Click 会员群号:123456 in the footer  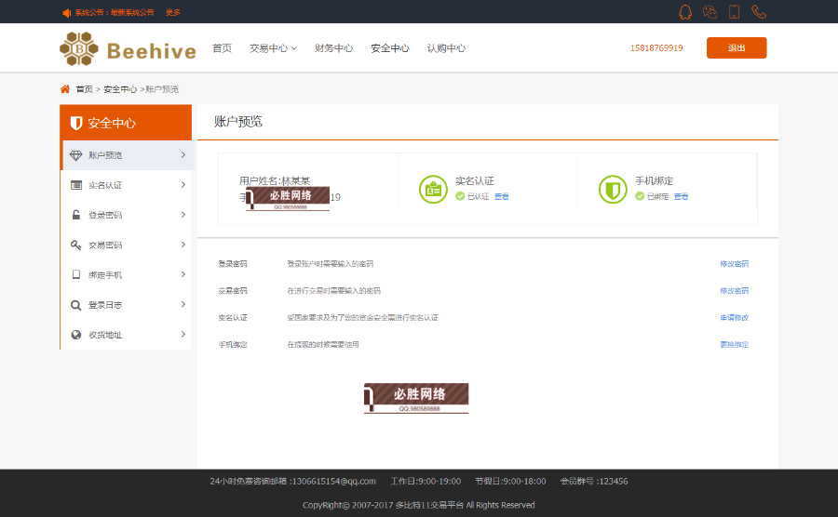(594, 482)
